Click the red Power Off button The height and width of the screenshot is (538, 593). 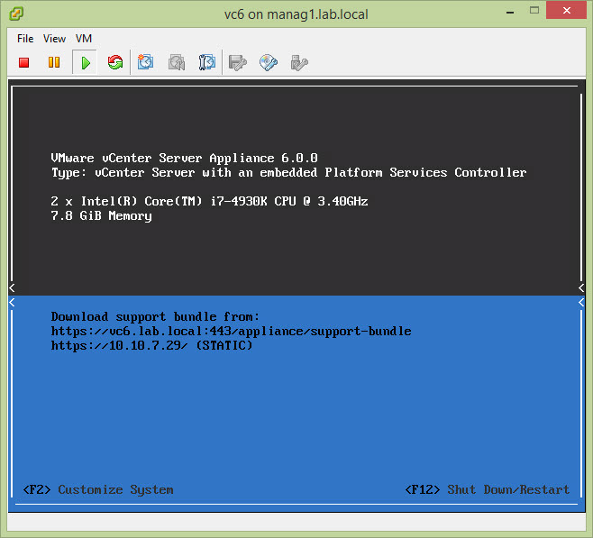pos(23,62)
